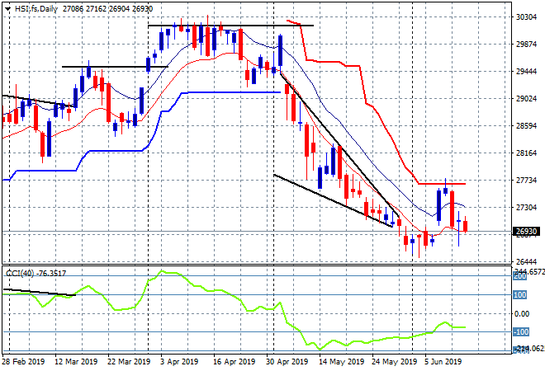Click the 28 Feb 2019 date label
The height and width of the screenshot is (371, 545).
23,362
